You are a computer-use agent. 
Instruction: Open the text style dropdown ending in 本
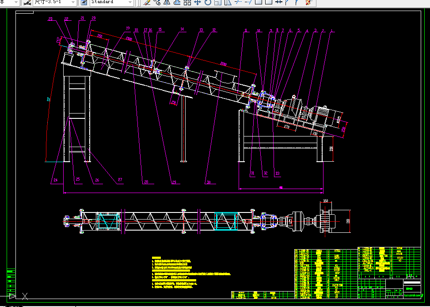point(15,3)
